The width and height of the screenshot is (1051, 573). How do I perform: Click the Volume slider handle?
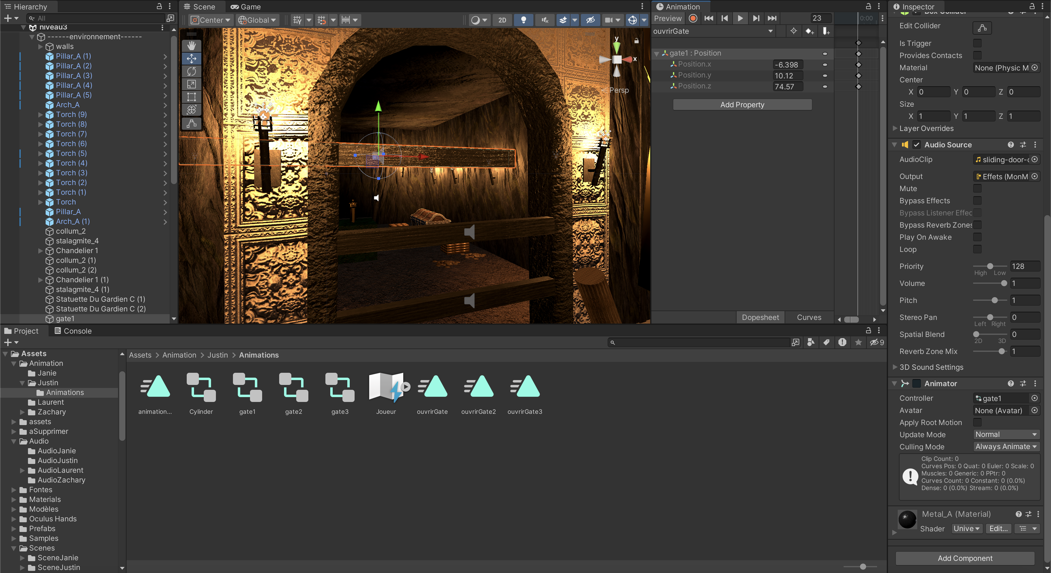(1004, 283)
